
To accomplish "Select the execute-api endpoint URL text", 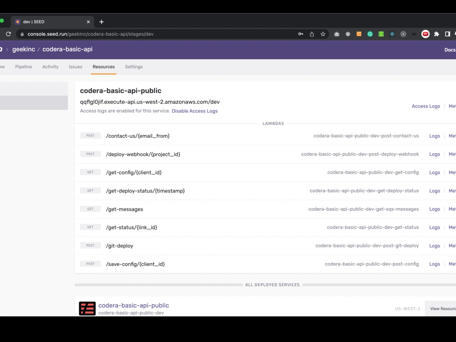I will [x=150, y=102].
